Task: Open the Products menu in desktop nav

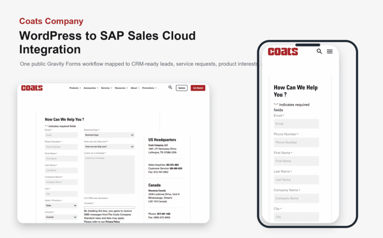Action: [75, 88]
